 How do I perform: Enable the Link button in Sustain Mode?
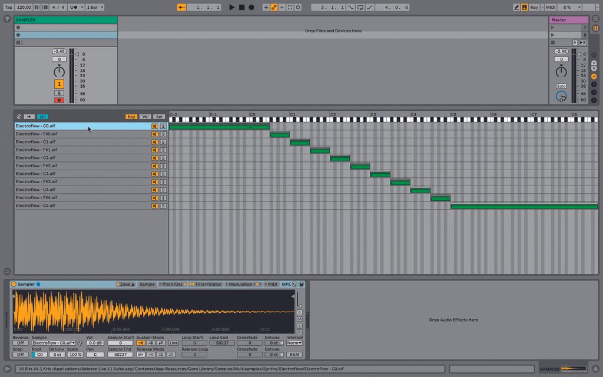click(x=173, y=343)
